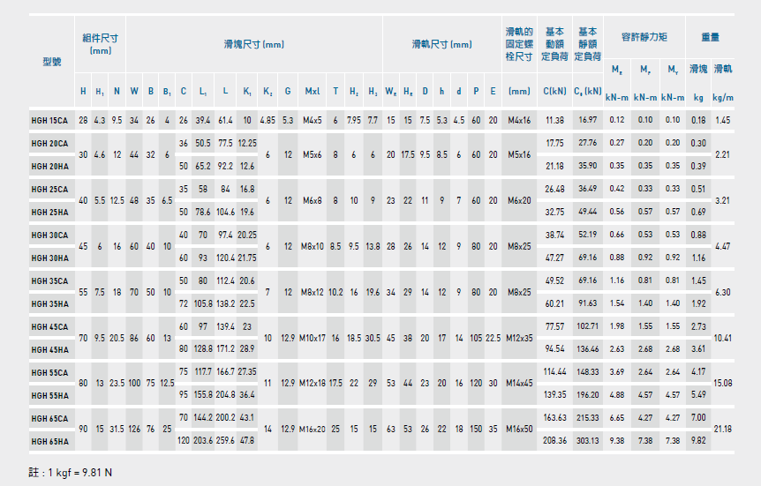Click the 21.18 rail weight value
The image size is (761, 486).
[722, 429]
